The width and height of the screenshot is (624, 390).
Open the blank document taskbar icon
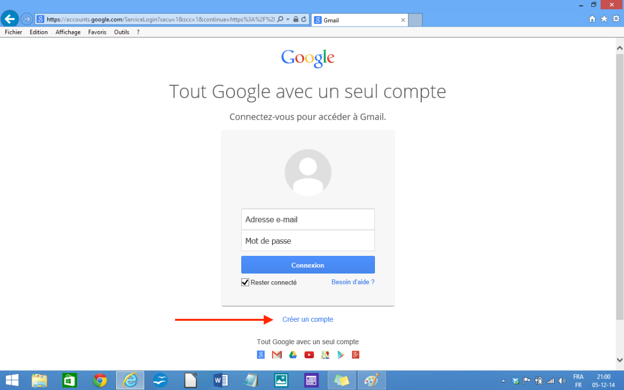coord(191,380)
